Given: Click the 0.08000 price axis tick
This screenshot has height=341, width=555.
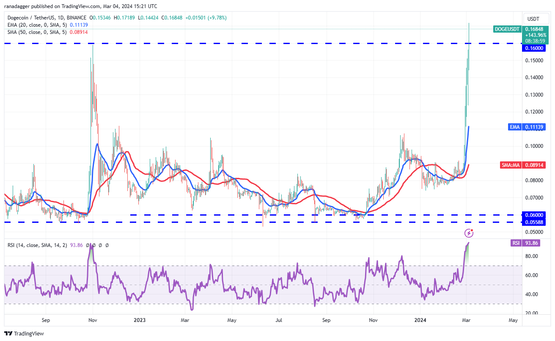Looking at the screenshot, I should click(x=534, y=180).
